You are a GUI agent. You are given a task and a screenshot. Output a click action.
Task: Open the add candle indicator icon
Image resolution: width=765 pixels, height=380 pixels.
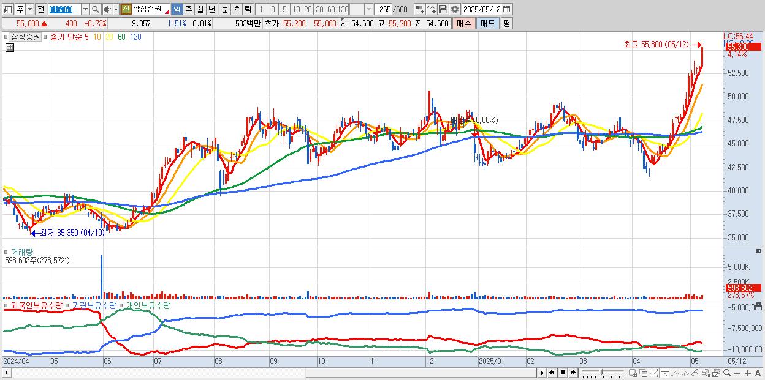coord(420,9)
